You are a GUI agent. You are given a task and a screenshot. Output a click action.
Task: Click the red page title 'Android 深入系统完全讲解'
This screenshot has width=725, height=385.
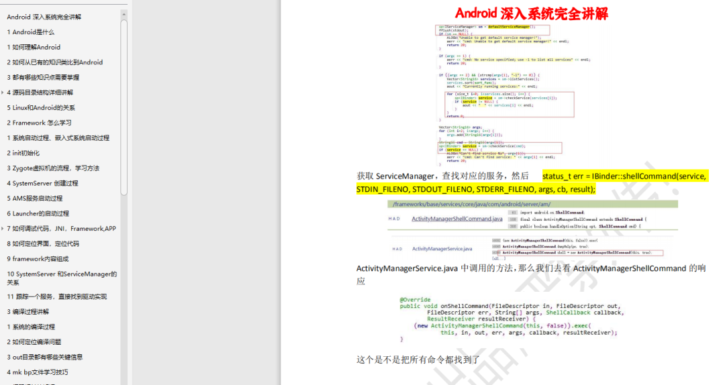tap(532, 13)
